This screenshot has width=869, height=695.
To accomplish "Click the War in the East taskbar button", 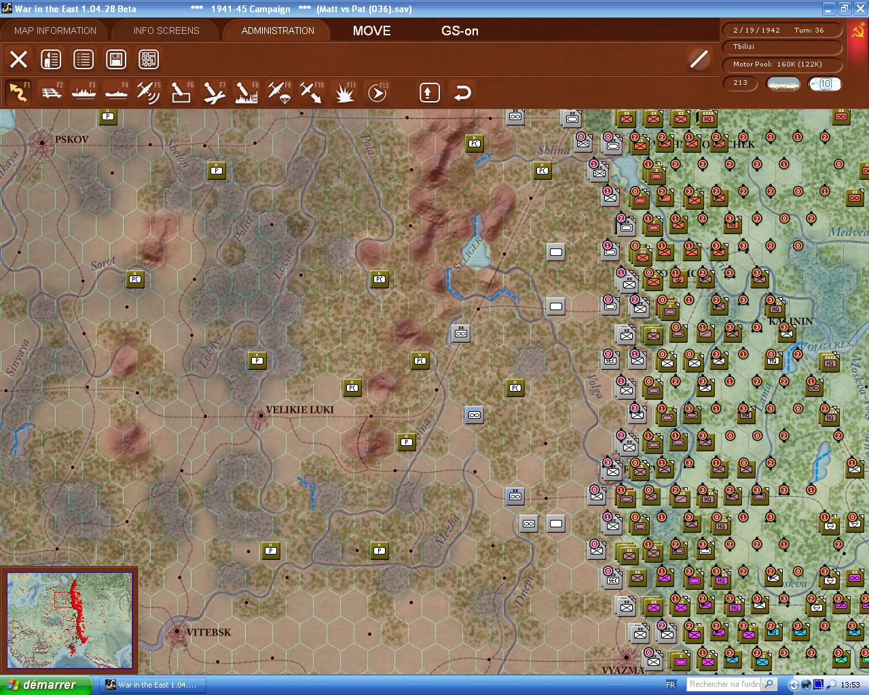I will [153, 685].
